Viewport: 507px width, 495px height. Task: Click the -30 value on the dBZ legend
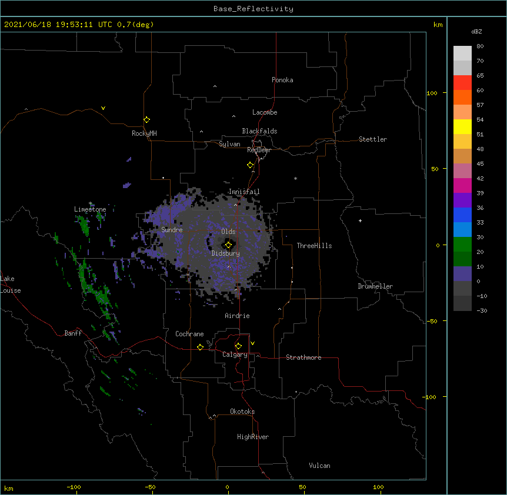pyautogui.click(x=482, y=310)
